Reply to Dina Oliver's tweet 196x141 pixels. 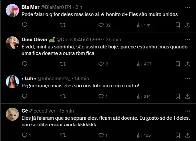coord(24,64)
